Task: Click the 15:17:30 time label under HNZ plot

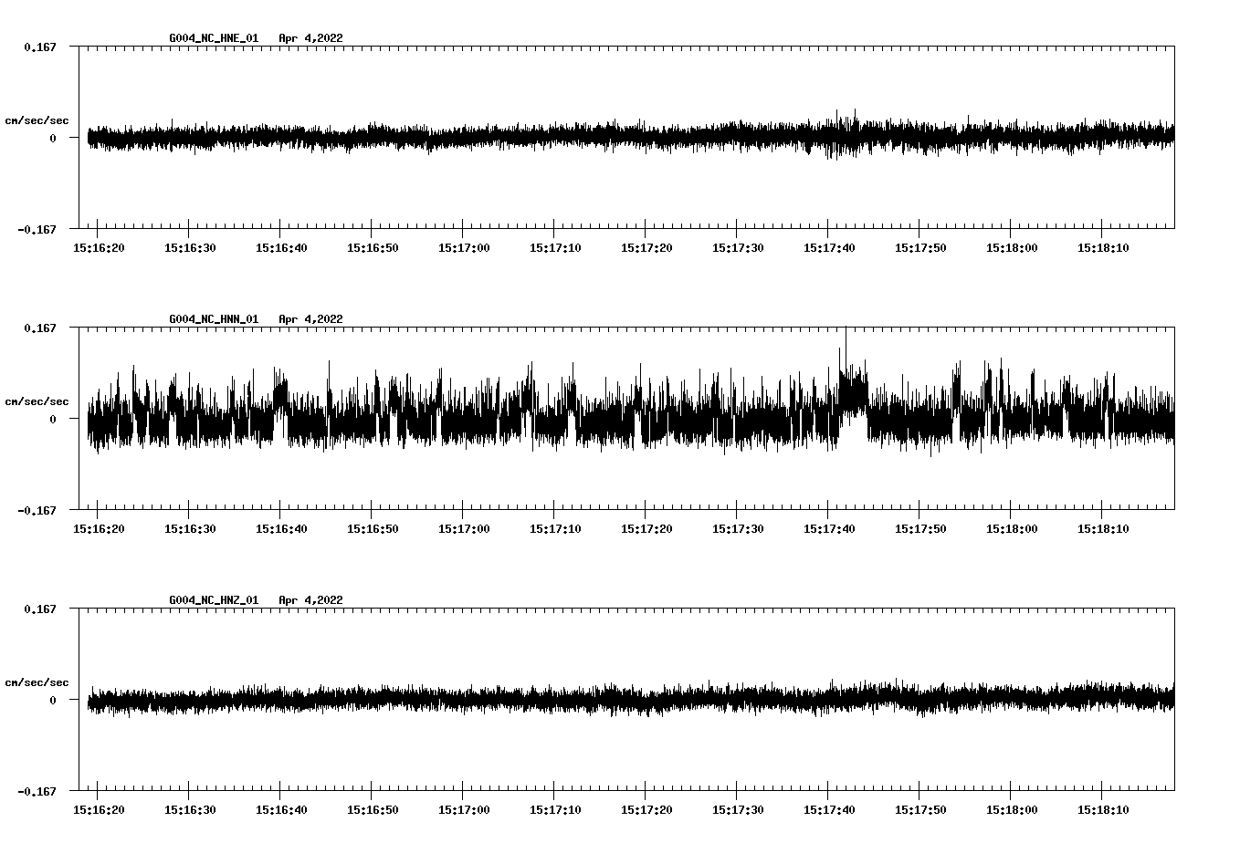Action: pos(738,810)
